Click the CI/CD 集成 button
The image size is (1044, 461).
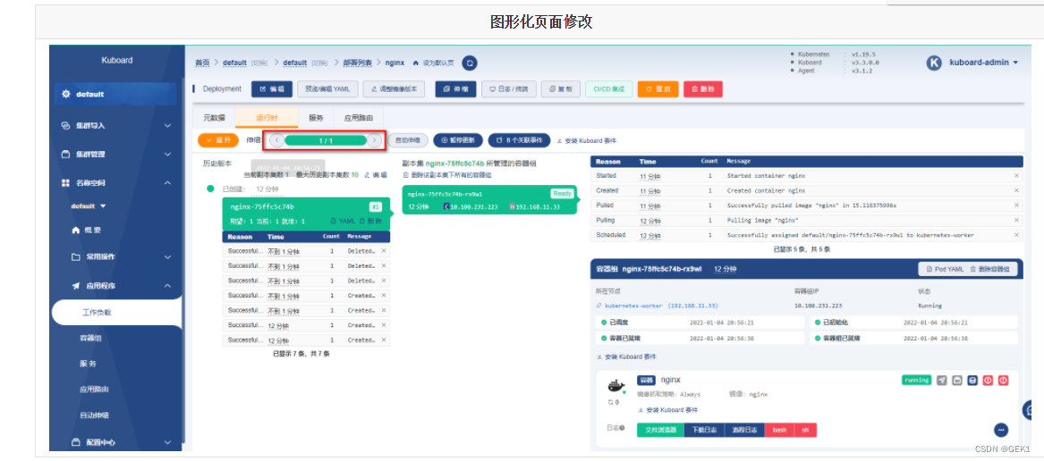pyautogui.click(x=609, y=89)
